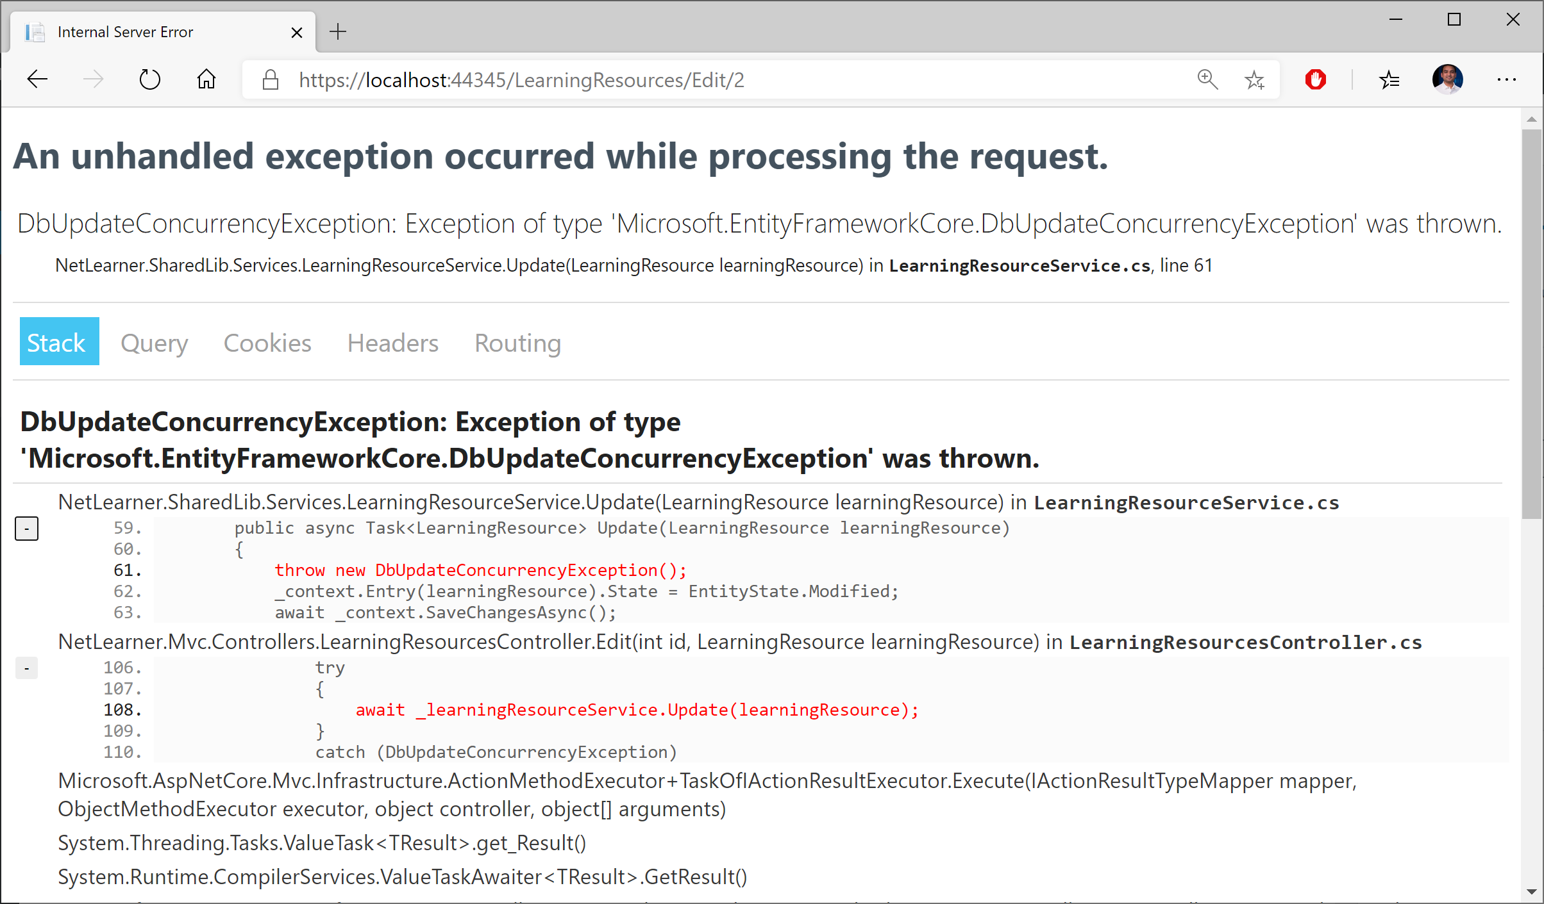This screenshot has height=904, width=1544.
Task: Click the address bar URL text
Action: pos(522,79)
